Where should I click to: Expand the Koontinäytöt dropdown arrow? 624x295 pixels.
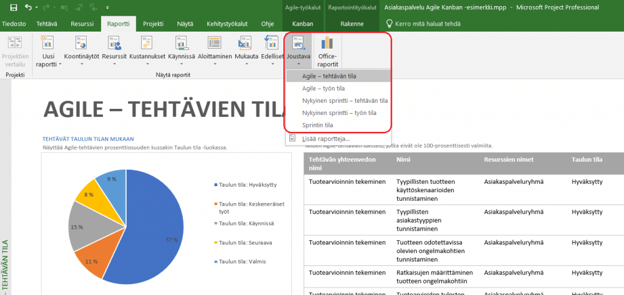pyautogui.click(x=81, y=64)
